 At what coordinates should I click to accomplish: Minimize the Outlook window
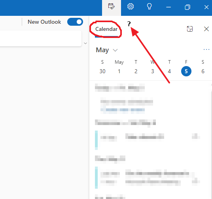point(168,7)
